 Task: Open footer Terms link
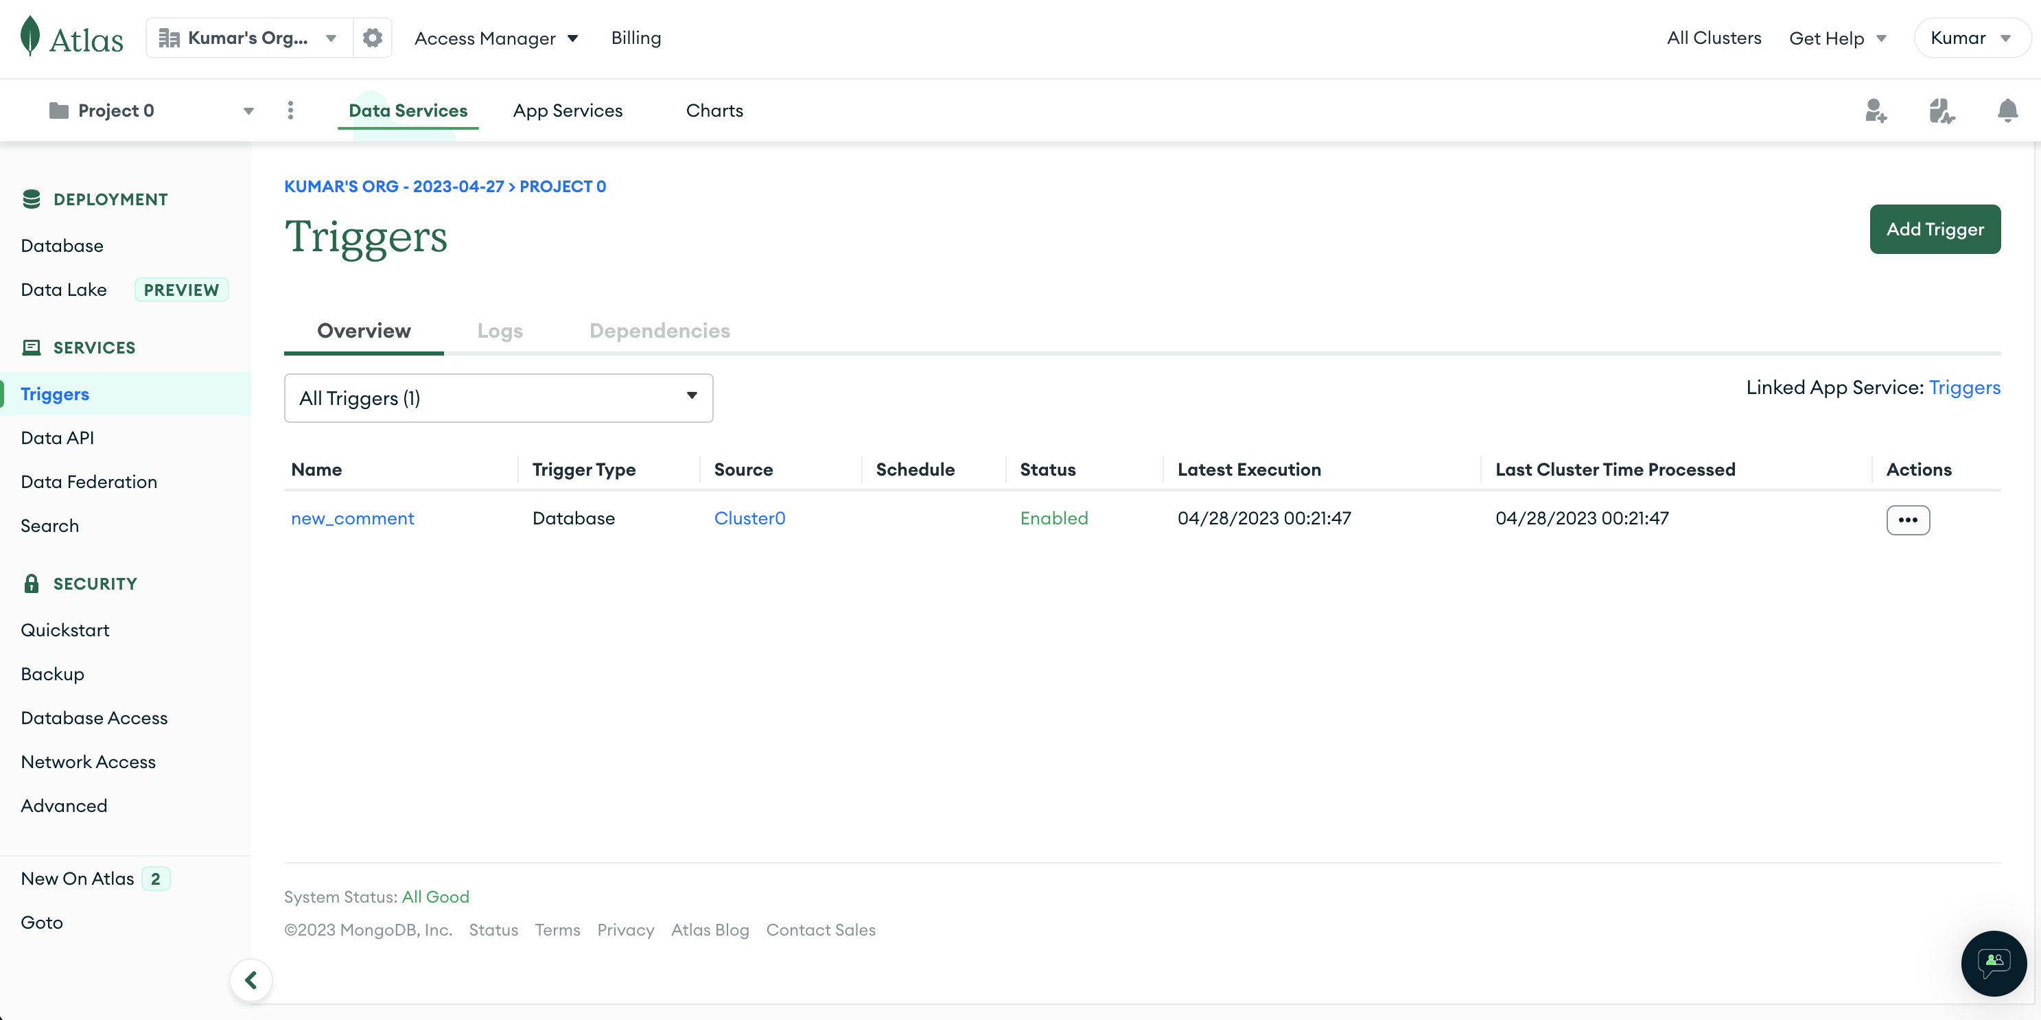(x=558, y=929)
